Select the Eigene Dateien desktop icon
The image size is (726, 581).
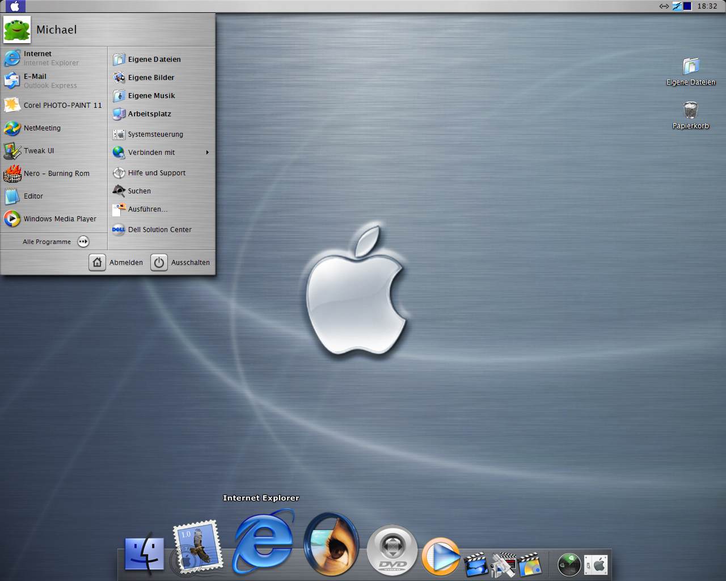[691, 71]
